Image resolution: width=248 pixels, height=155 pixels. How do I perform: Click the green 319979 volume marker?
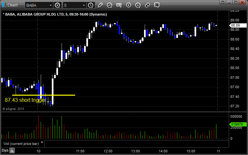click(238, 124)
